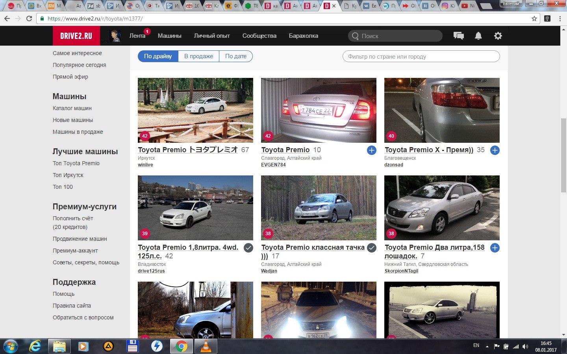The width and height of the screenshot is (567, 354).
Task: Open the white Premio at the fence thumbnail
Action: [195, 110]
